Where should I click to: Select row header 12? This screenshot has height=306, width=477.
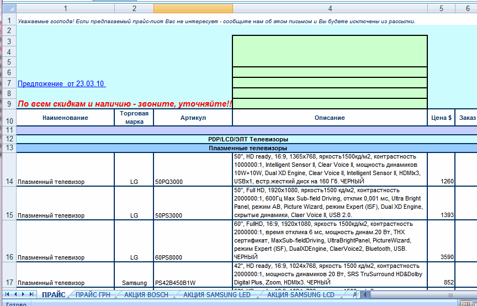(x=9, y=139)
